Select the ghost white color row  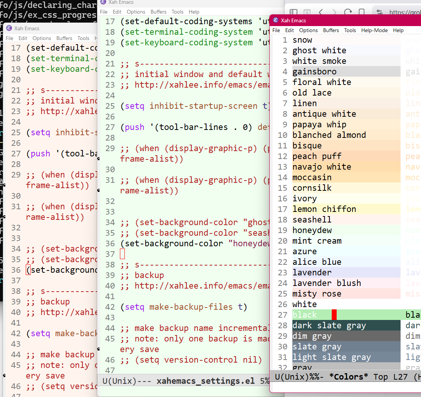pos(346,50)
